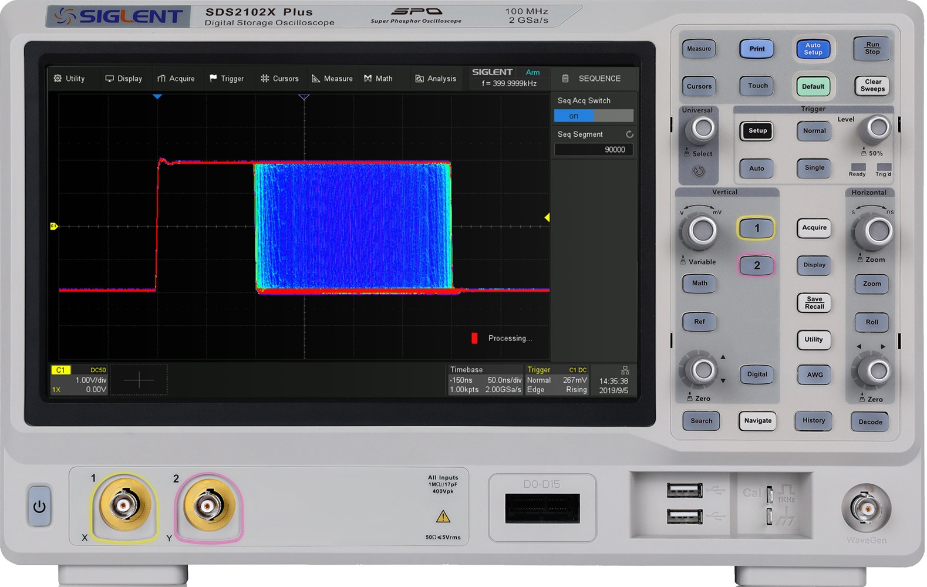Image resolution: width=927 pixels, height=587 pixels.
Task: Select the blue trigger delay marker
Action: [x=157, y=96]
